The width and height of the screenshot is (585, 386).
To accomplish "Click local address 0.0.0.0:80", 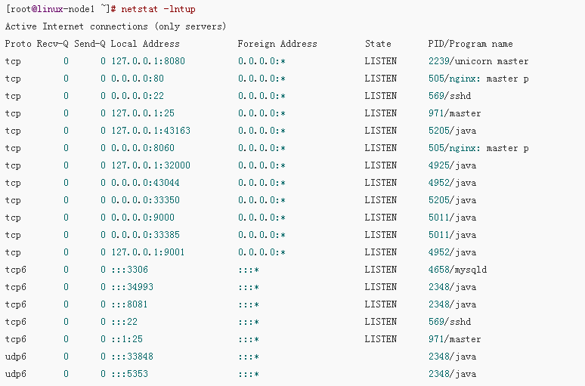I will (x=138, y=79).
